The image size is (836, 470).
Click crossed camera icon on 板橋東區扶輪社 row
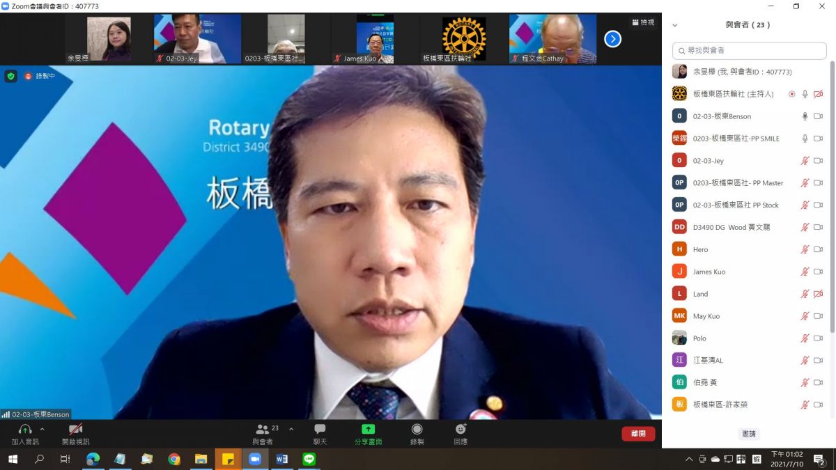pos(818,94)
